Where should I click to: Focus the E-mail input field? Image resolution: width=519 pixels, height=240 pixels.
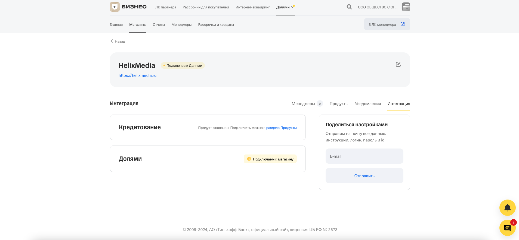[364, 156]
